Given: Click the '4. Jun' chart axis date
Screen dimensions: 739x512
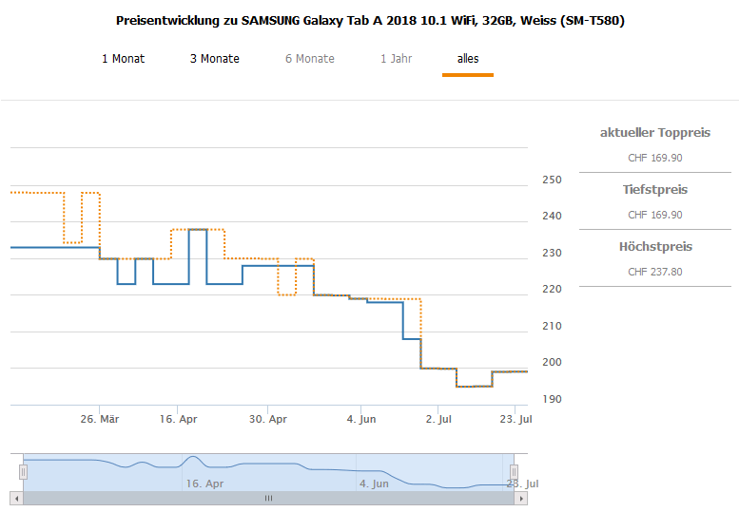Looking at the screenshot, I should (x=362, y=419).
